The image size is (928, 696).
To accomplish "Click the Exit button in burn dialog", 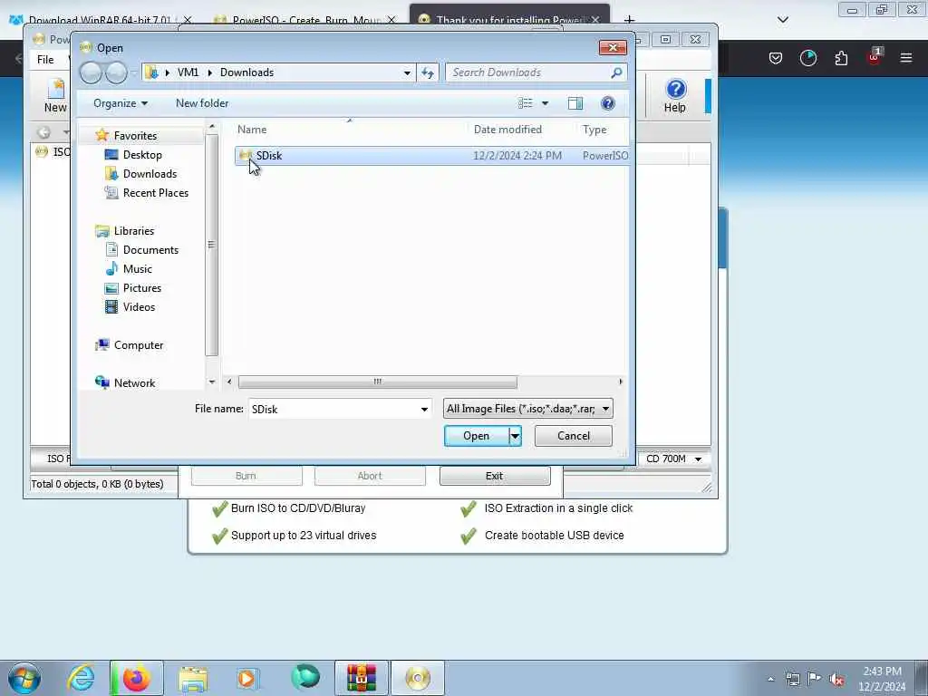I will point(495,476).
